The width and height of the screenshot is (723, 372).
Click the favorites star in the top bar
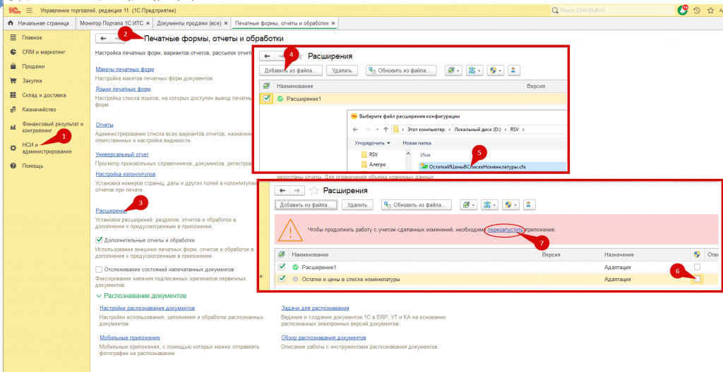pyautogui.click(x=710, y=10)
